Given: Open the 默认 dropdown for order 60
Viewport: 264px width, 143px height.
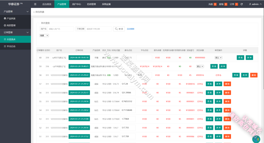Looking at the screenshot, I should click(x=218, y=58).
